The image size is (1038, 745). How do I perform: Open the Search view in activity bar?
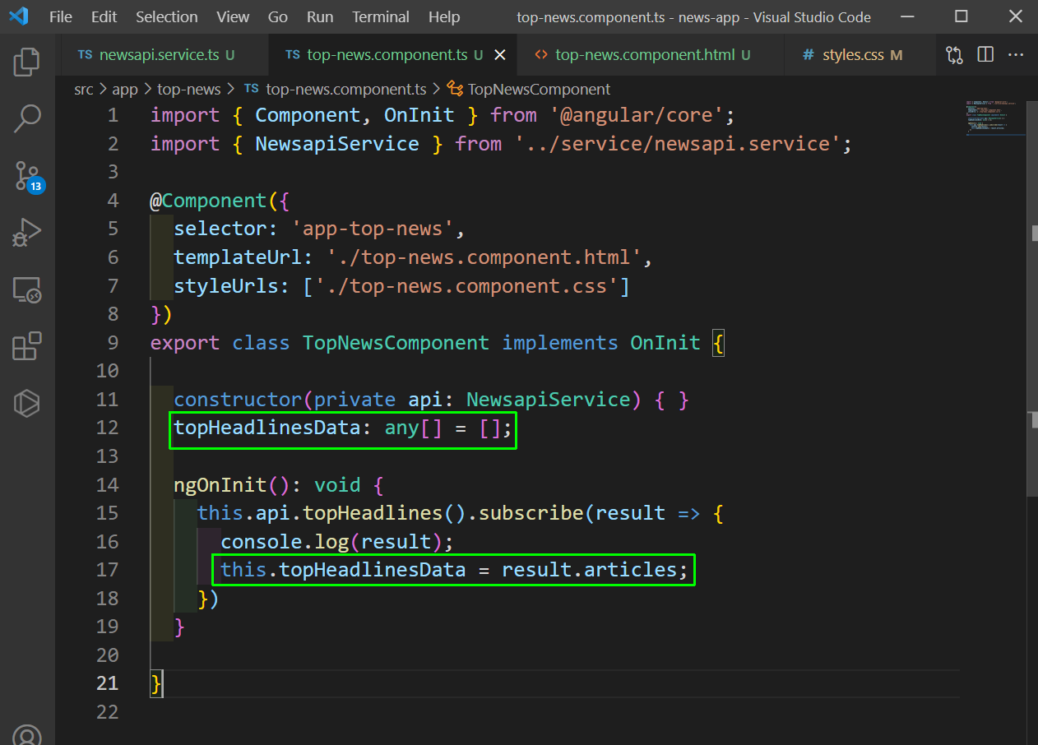tap(27, 118)
